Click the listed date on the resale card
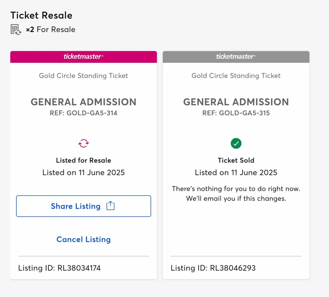 pos(84,173)
